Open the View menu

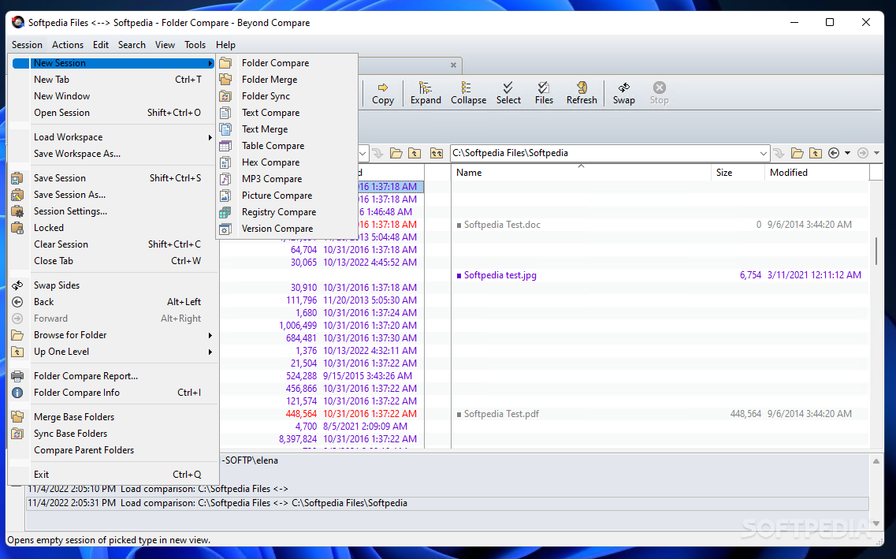(165, 45)
